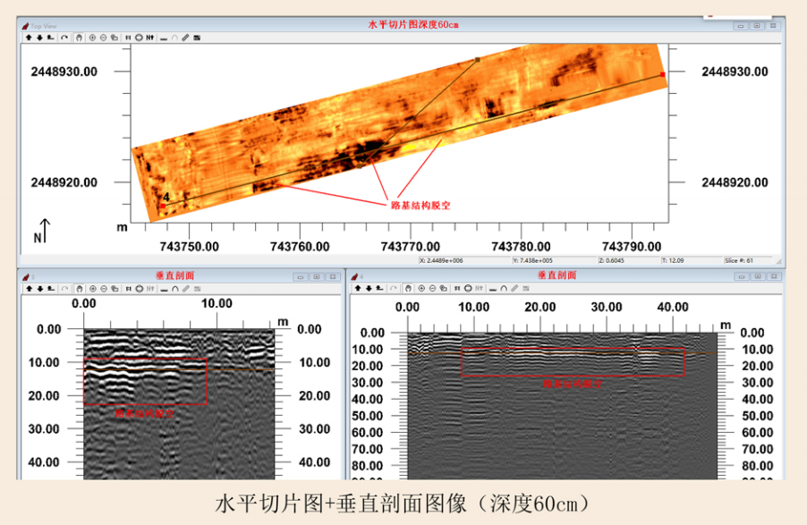The width and height of the screenshot is (807, 525).
Task: Maximize the left vertical profile window
Action: pos(317,277)
